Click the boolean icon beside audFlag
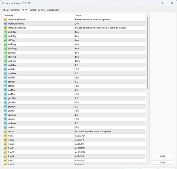177x169 pixels. tap(5, 32)
